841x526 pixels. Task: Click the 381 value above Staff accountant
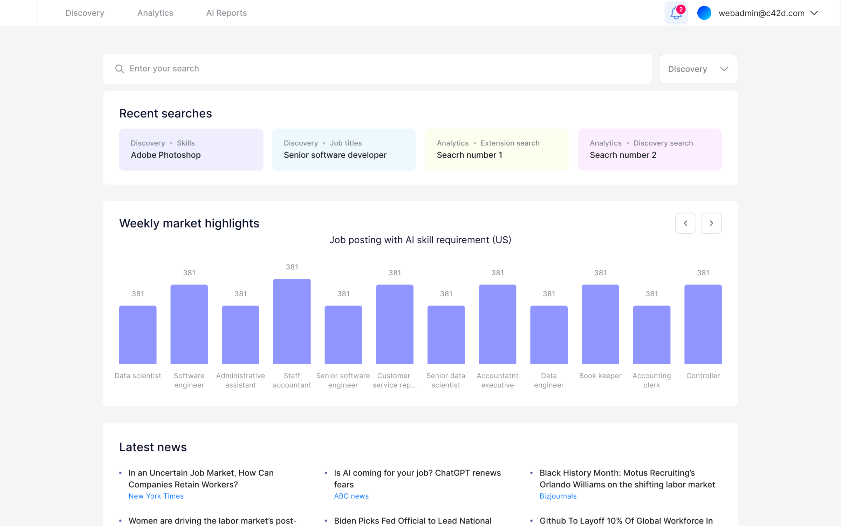click(292, 267)
